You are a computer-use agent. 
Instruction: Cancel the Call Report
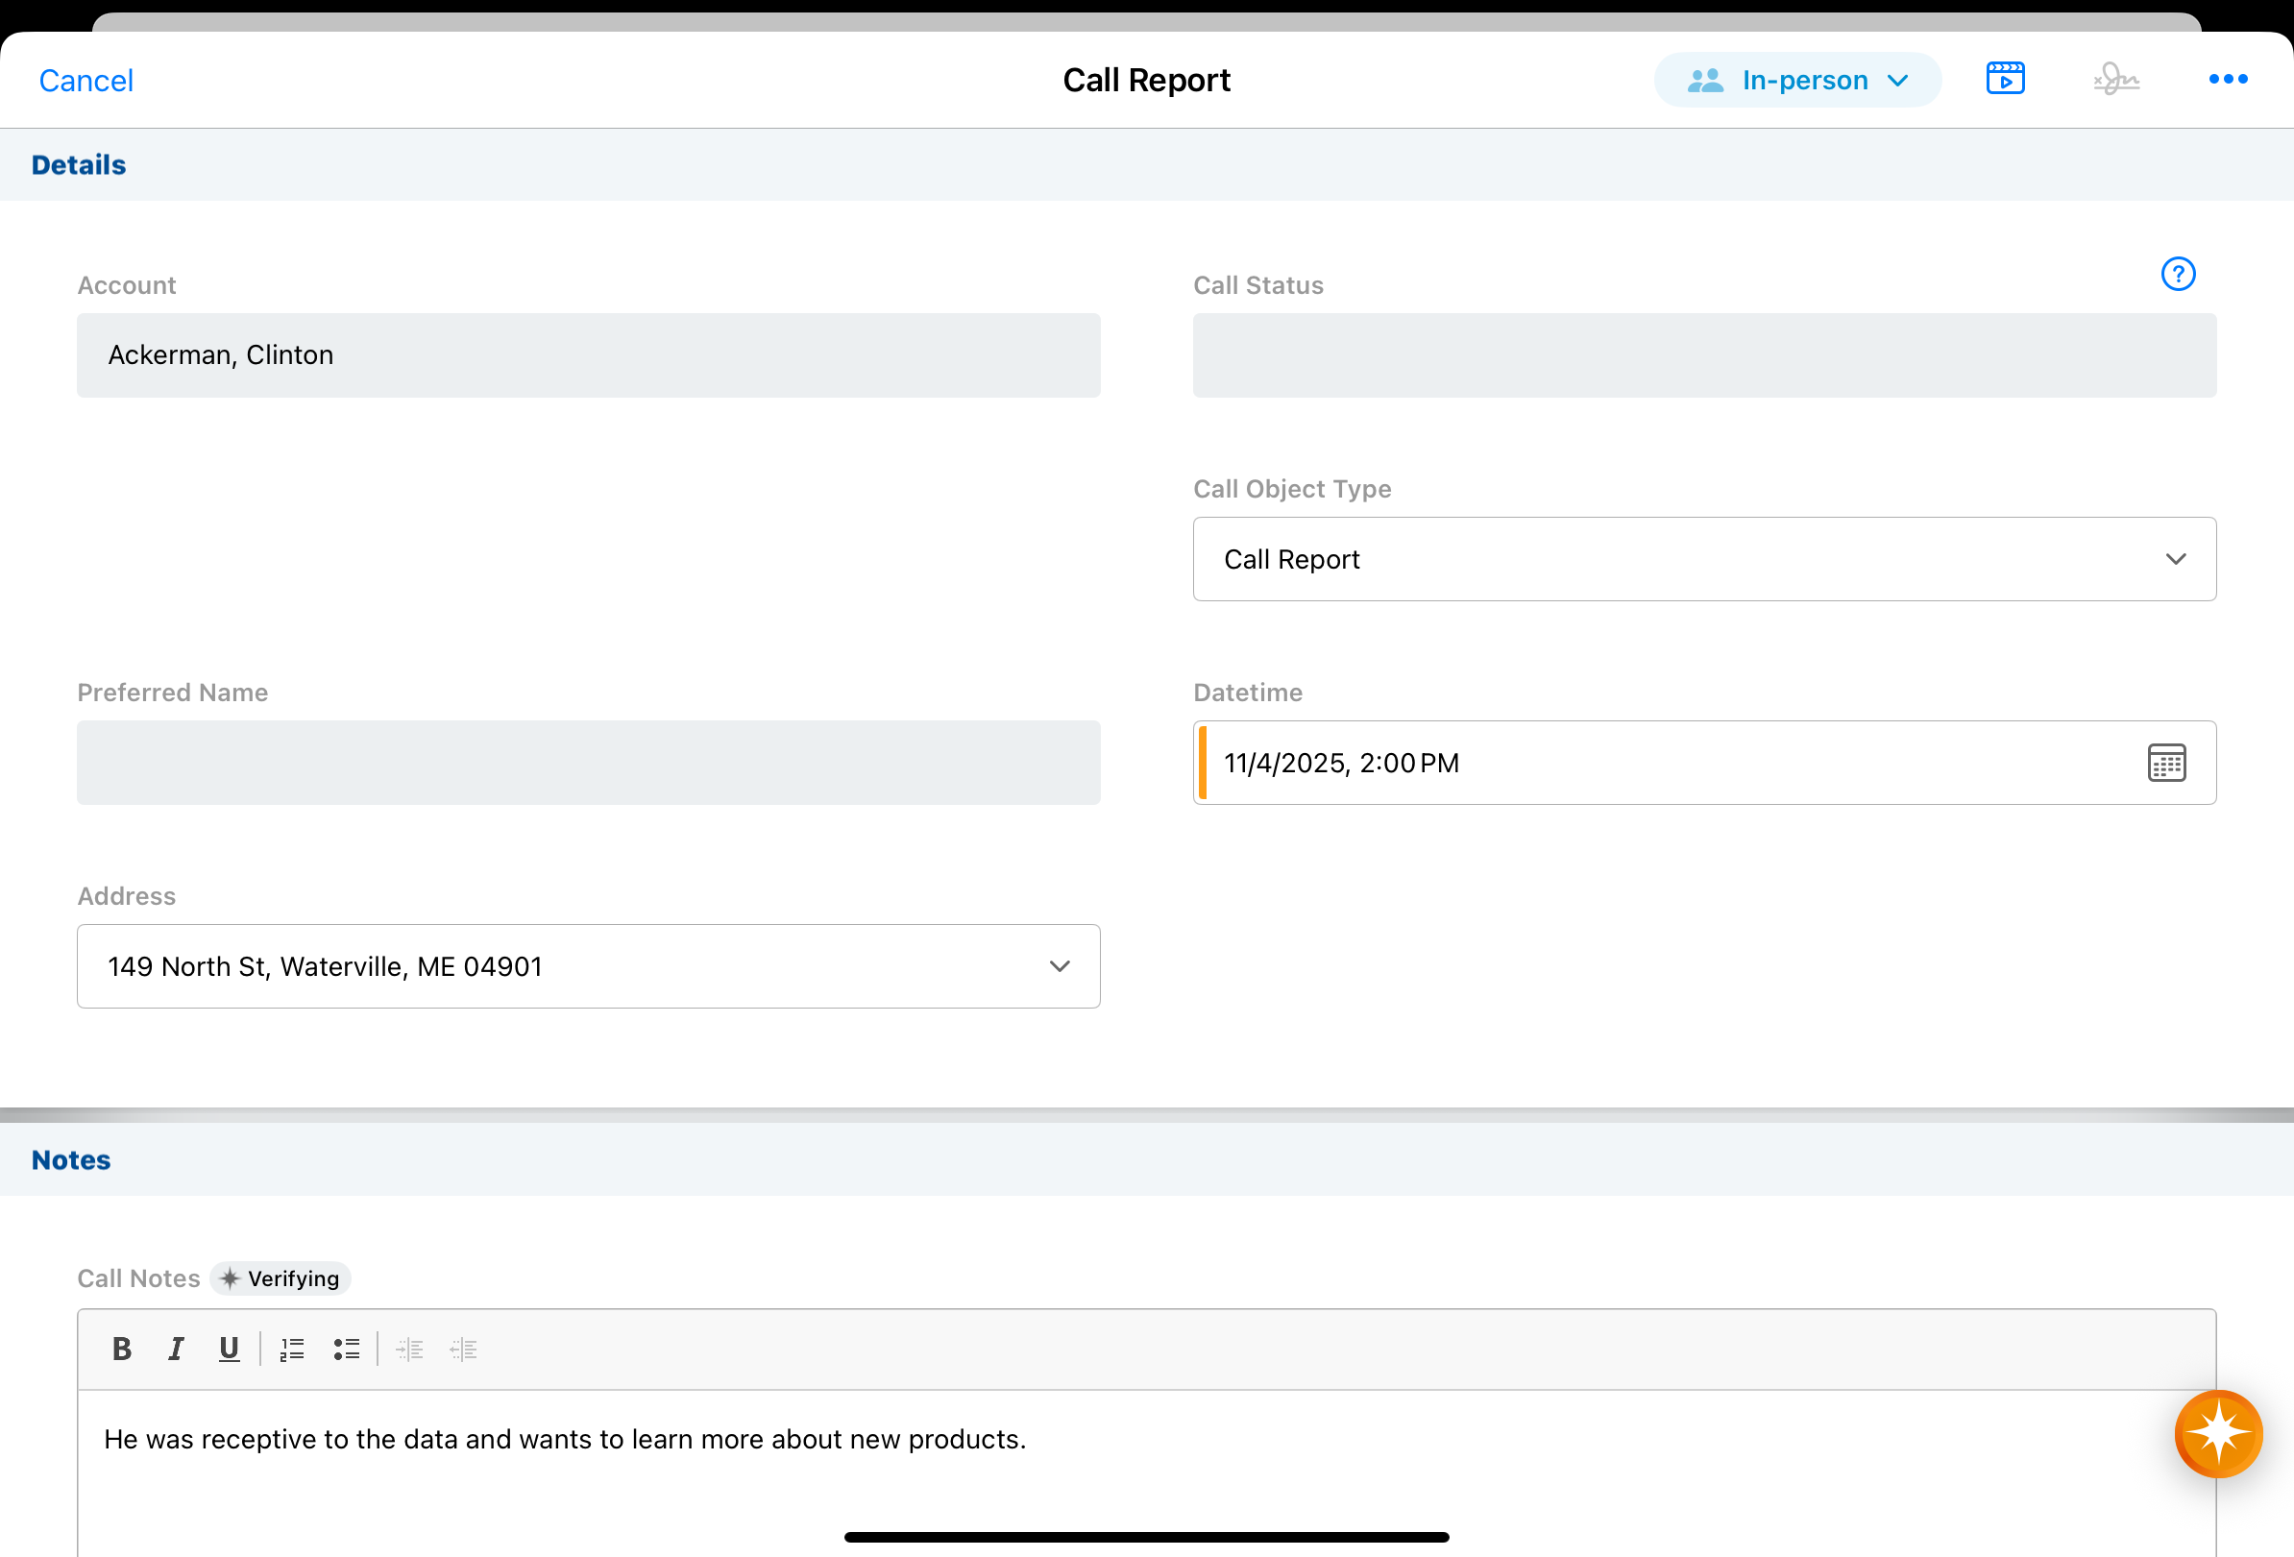[x=85, y=80]
